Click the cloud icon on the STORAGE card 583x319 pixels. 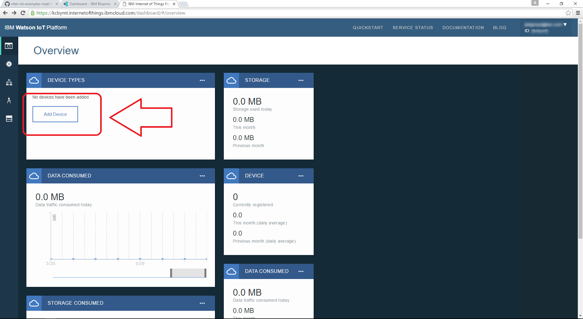click(x=231, y=80)
